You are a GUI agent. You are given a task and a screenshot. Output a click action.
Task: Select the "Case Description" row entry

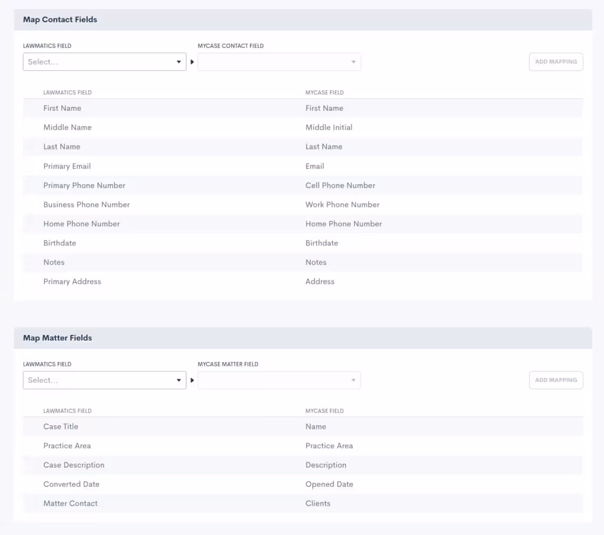74,465
